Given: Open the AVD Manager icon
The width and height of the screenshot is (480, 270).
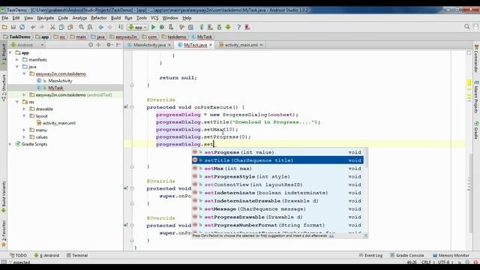Looking at the screenshot, I should 210,27.
